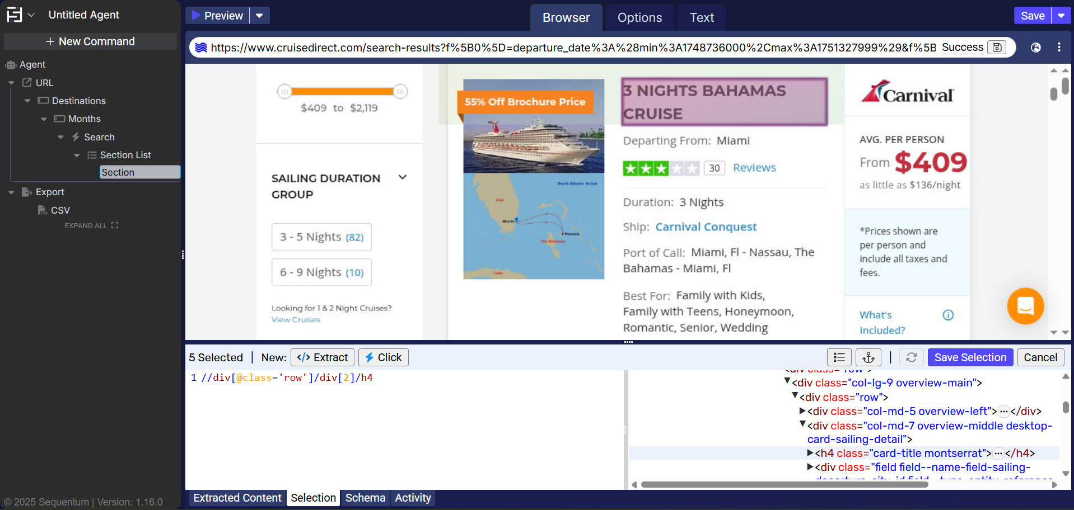Open the Preview dropdown arrow
Viewport: 1074px width, 510px height.
pyautogui.click(x=259, y=16)
